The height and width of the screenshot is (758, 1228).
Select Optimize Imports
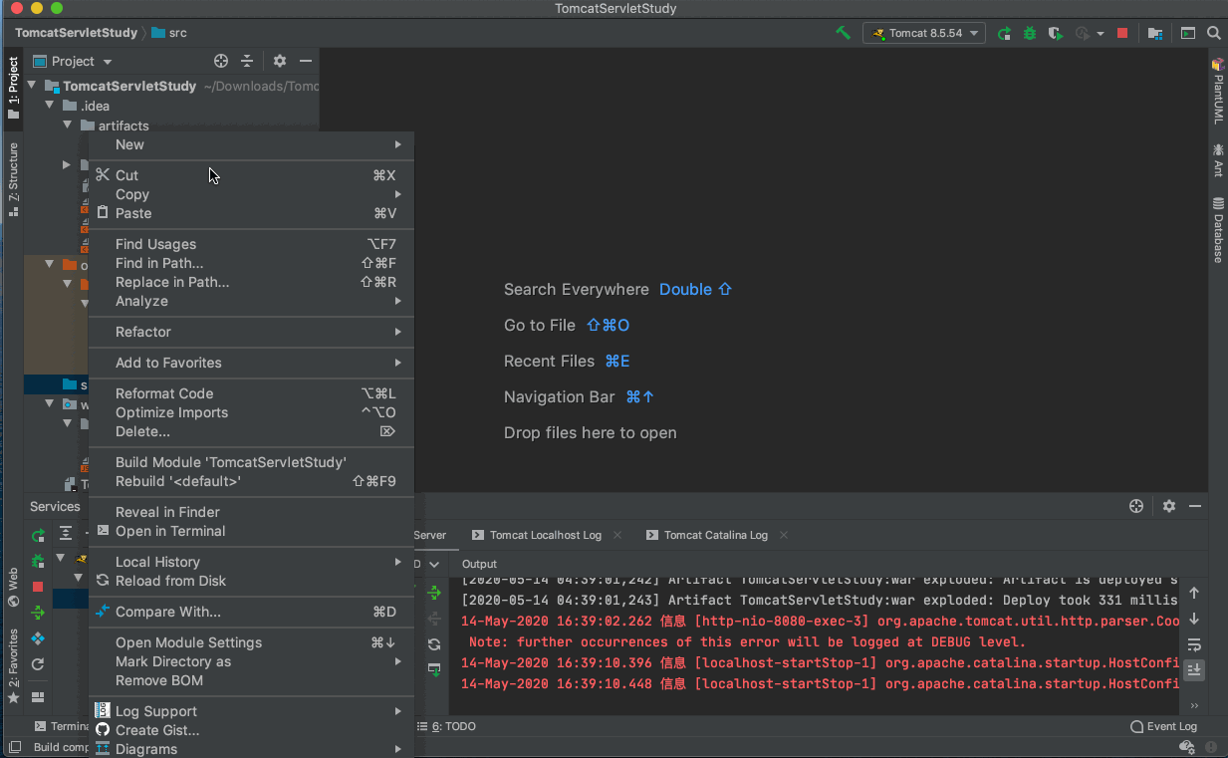251,412
